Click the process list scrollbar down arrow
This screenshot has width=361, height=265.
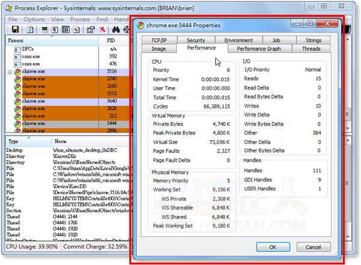click(x=348, y=128)
